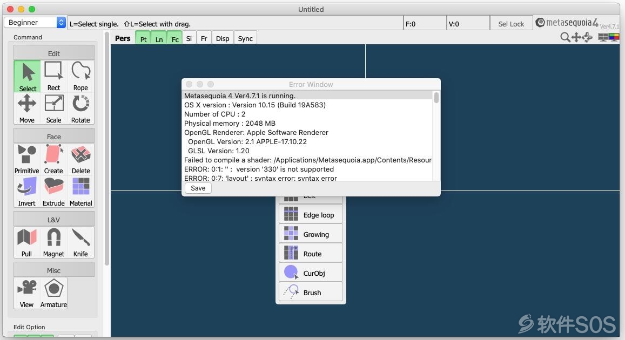Click the pan view arrows icon

tap(576, 37)
